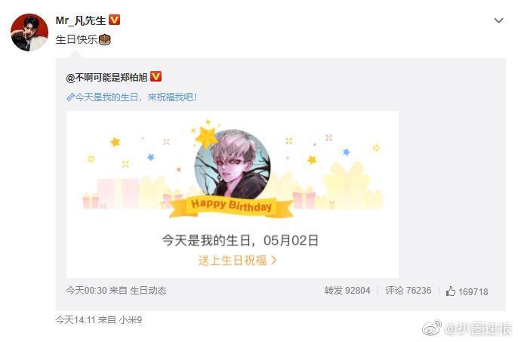Click verified badge next to 不啊可能是郑柏旭
The height and width of the screenshot is (342, 518).
point(156,77)
